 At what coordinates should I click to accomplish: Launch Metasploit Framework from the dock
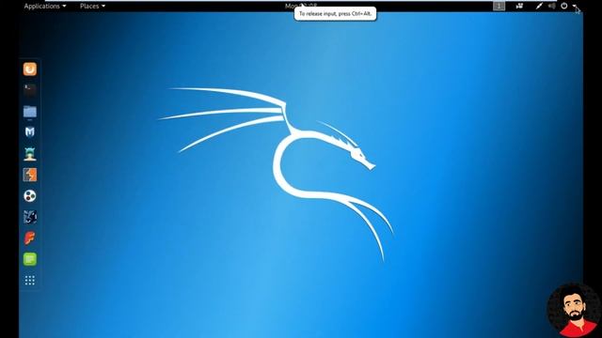click(29, 132)
